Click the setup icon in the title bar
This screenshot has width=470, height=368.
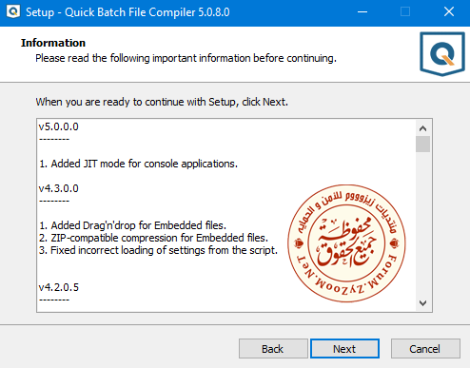(13, 11)
